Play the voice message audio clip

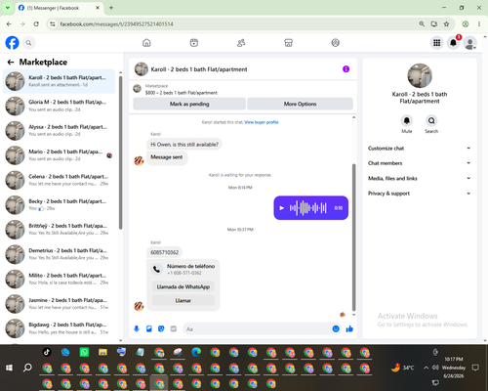282,208
